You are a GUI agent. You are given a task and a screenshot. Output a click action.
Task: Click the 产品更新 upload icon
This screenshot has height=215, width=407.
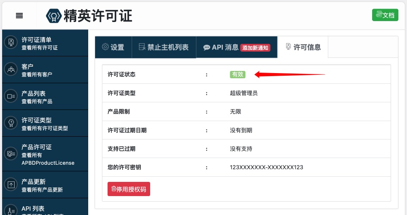pos(11,184)
